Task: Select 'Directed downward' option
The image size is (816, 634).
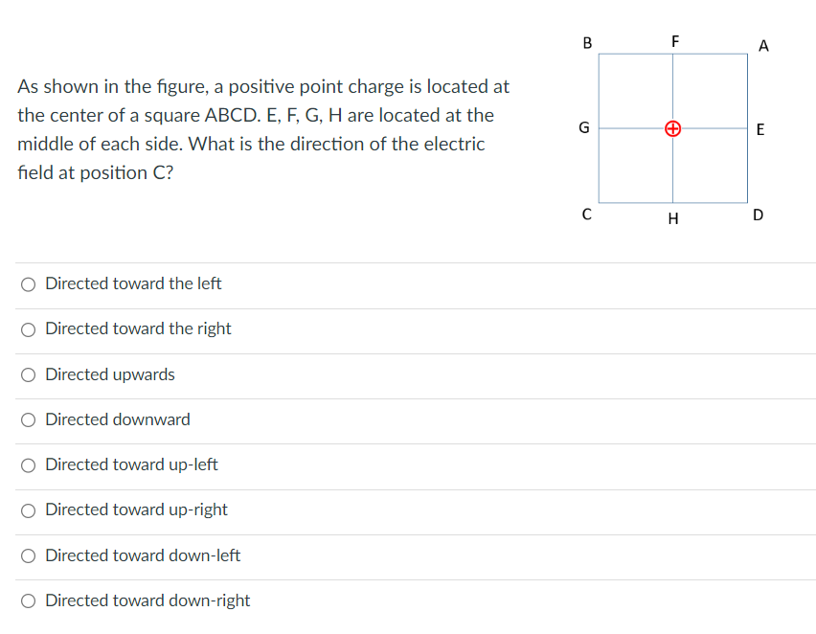Action: (29, 419)
